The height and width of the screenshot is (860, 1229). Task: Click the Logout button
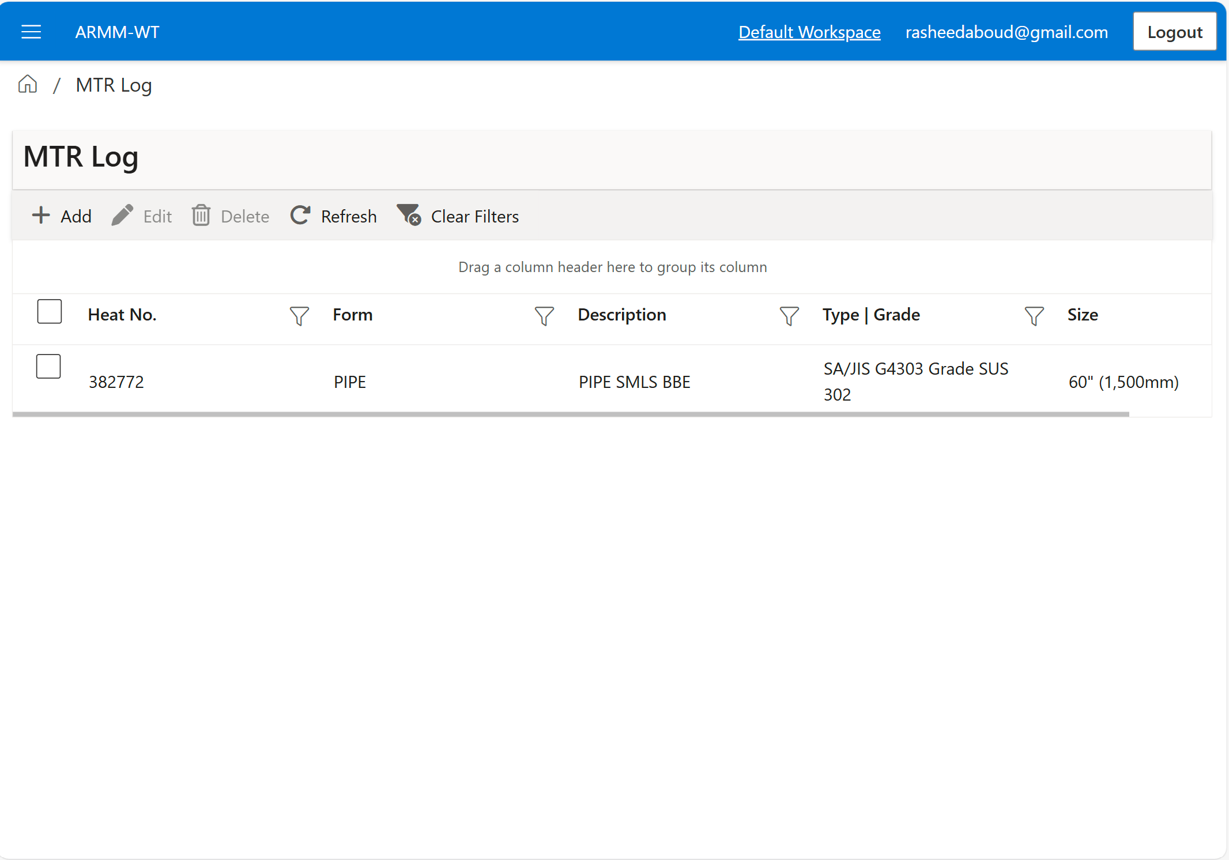[x=1175, y=32]
